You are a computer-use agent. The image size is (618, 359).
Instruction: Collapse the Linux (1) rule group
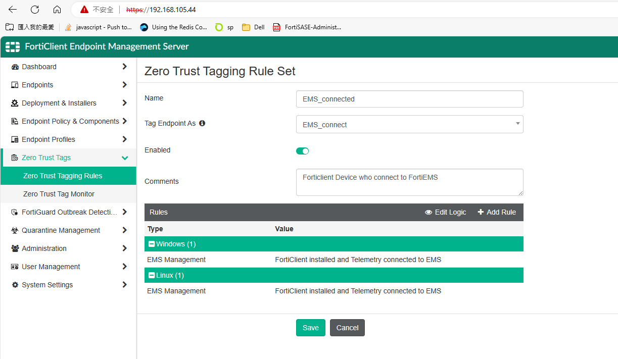tap(152, 275)
